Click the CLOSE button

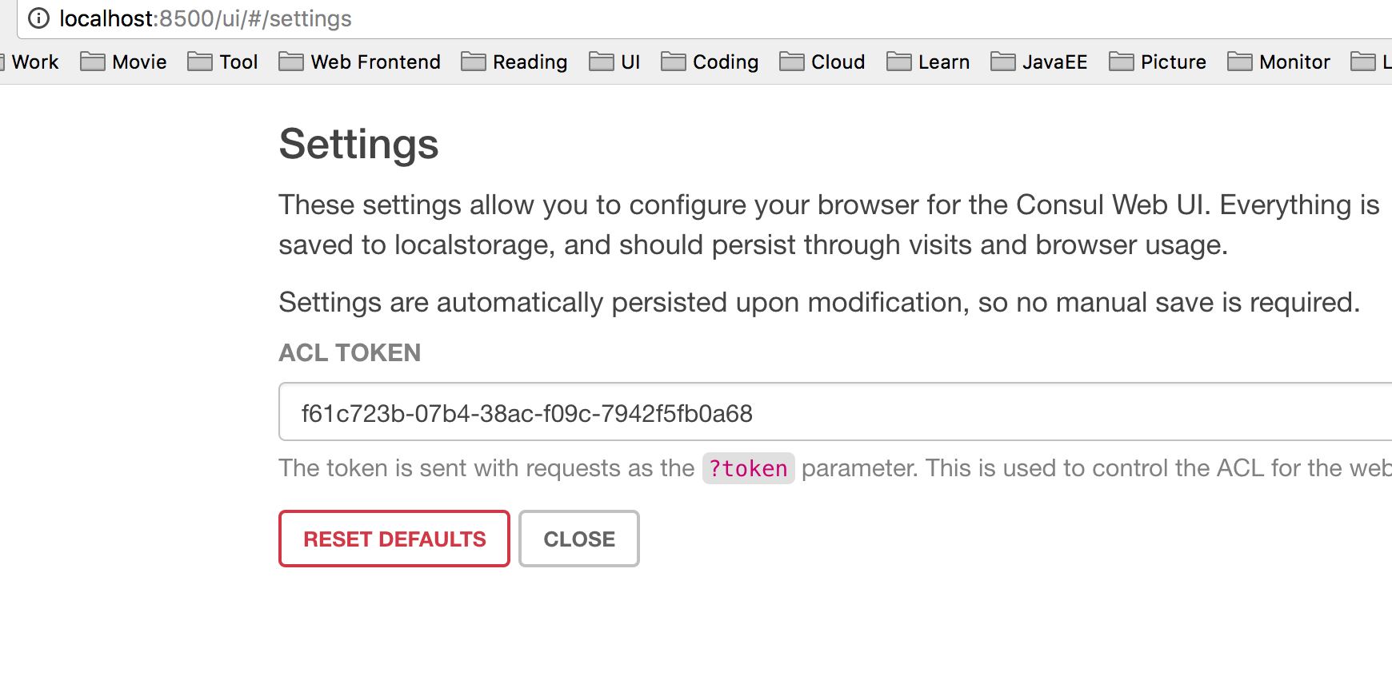[x=579, y=539]
